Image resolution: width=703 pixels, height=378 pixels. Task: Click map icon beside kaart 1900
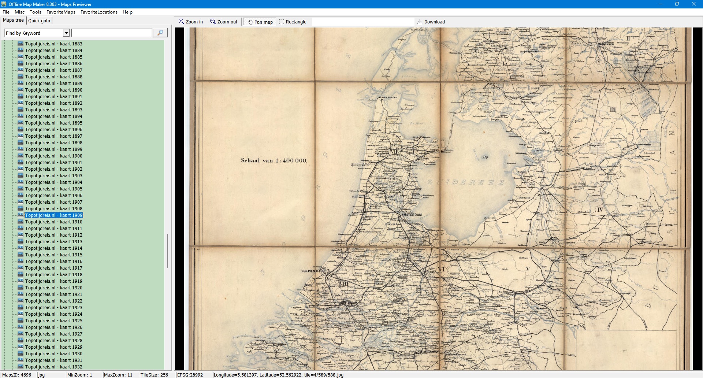pyautogui.click(x=21, y=156)
